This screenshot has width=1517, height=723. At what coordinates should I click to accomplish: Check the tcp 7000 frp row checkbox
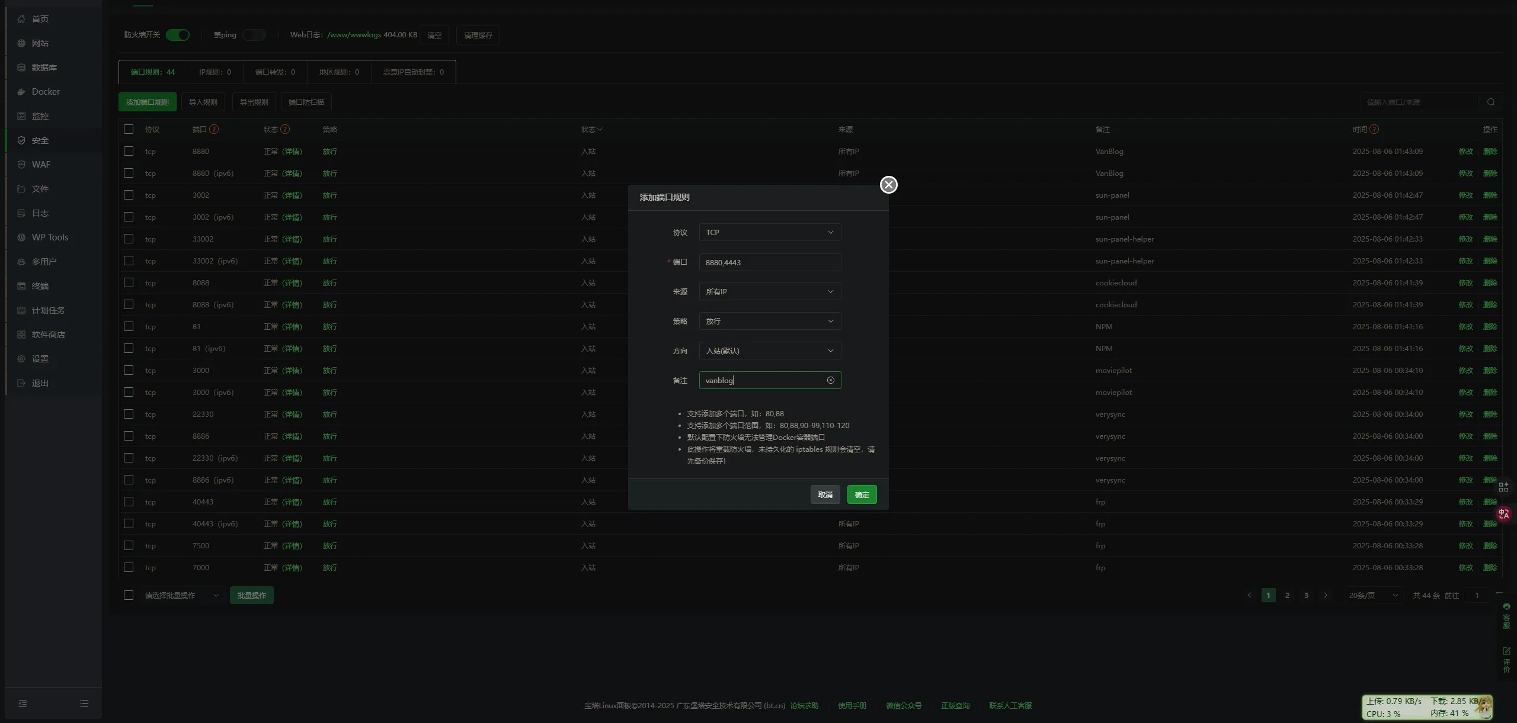coord(129,567)
